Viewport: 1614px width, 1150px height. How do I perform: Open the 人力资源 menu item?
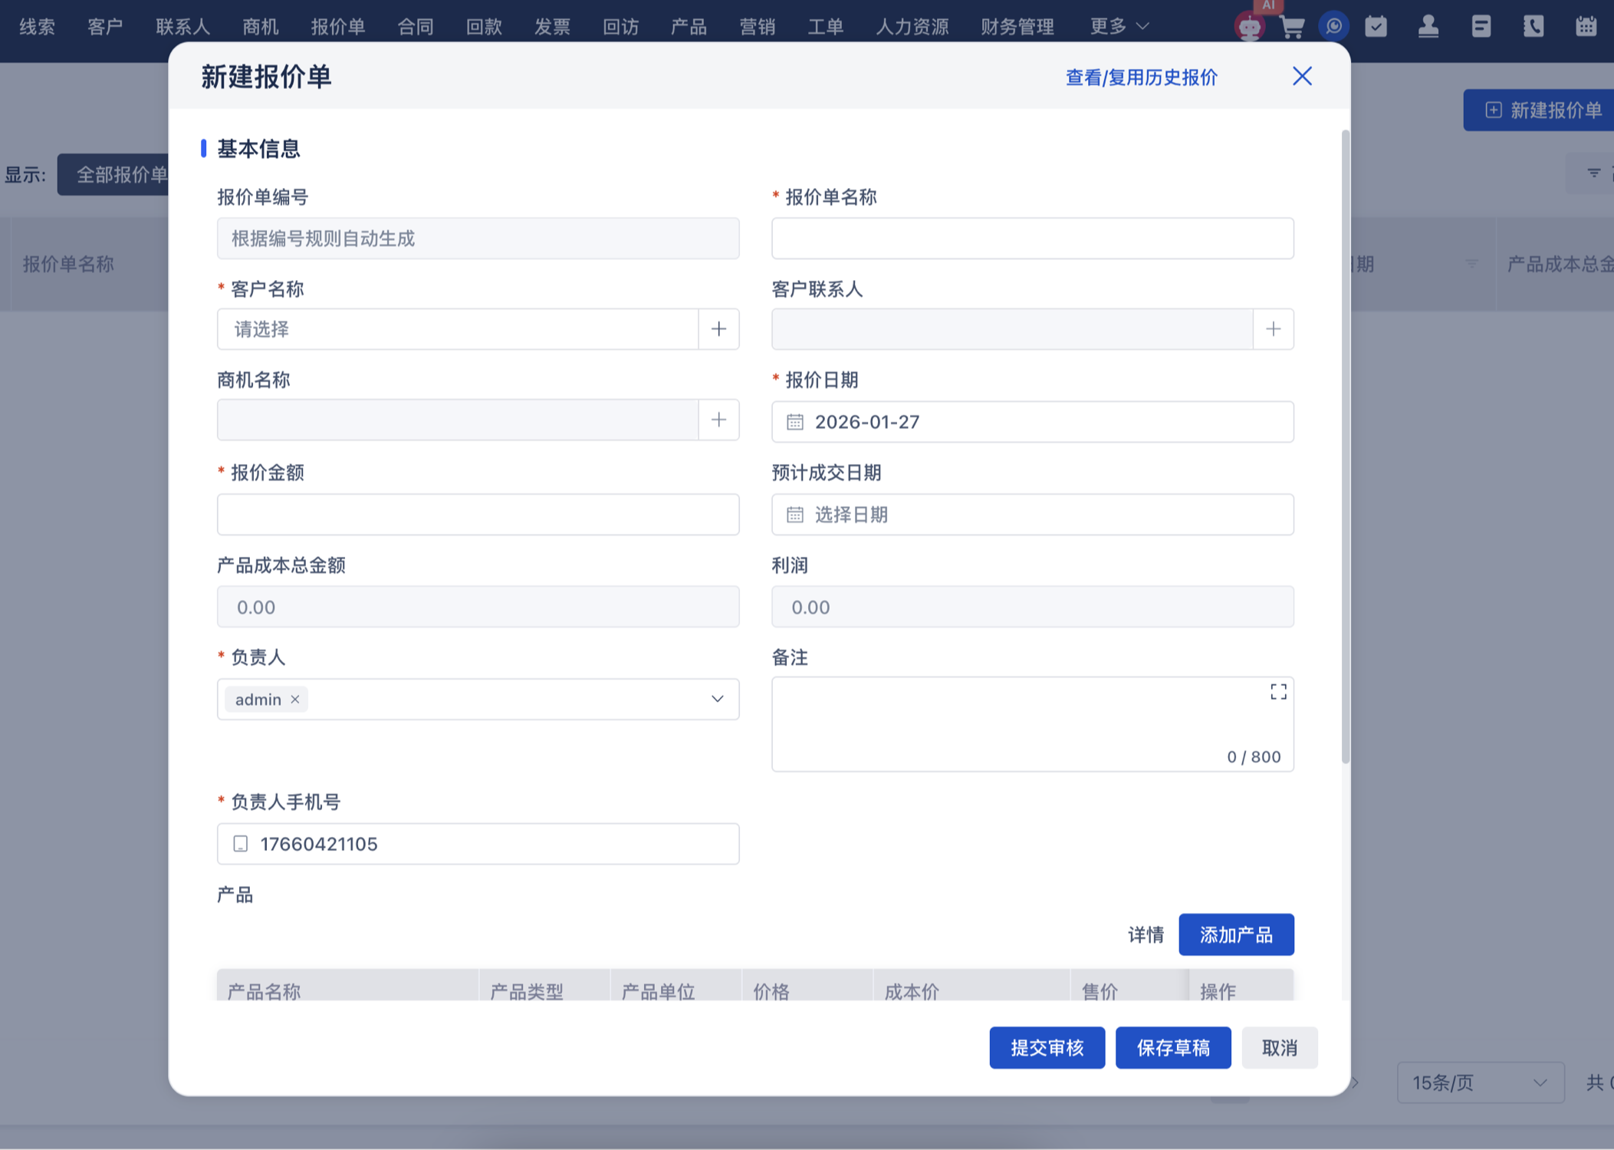click(912, 27)
